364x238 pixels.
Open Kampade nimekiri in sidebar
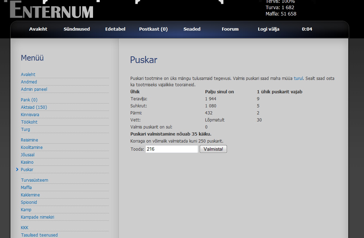[x=37, y=217]
